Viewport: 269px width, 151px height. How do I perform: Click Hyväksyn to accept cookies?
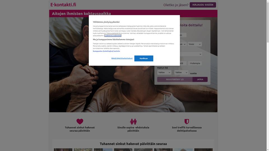click(x=143, y=58)
